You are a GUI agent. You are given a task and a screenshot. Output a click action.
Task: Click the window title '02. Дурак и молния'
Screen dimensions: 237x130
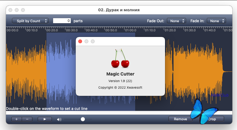pyautogui.click(x=119, y=10)
